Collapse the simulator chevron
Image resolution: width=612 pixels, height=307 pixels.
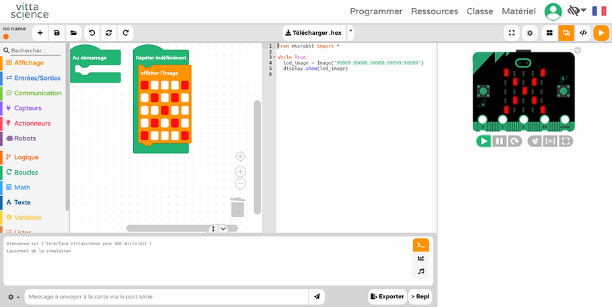tap(578, 50)
